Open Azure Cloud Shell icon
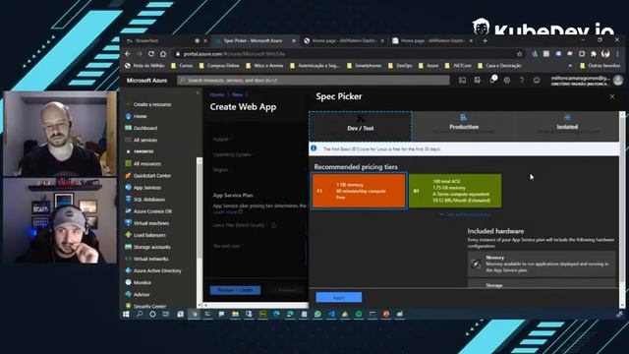The width and height of the screenshot is (629, 354). coord(462,81)
